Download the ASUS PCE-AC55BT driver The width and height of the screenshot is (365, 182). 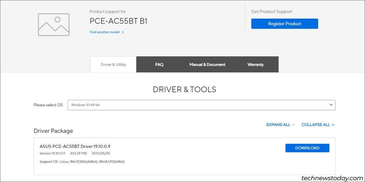point(307,148)
